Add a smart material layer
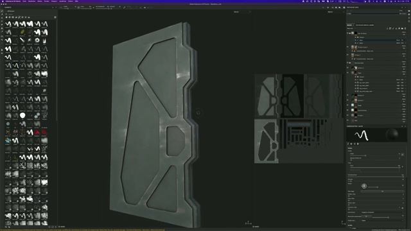Screen dimensions: 411x231 click(399, 28)
